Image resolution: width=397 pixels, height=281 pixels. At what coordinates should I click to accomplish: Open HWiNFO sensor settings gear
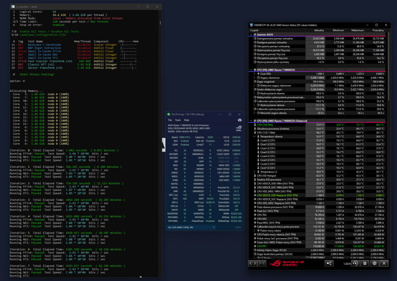click(374, 263)
